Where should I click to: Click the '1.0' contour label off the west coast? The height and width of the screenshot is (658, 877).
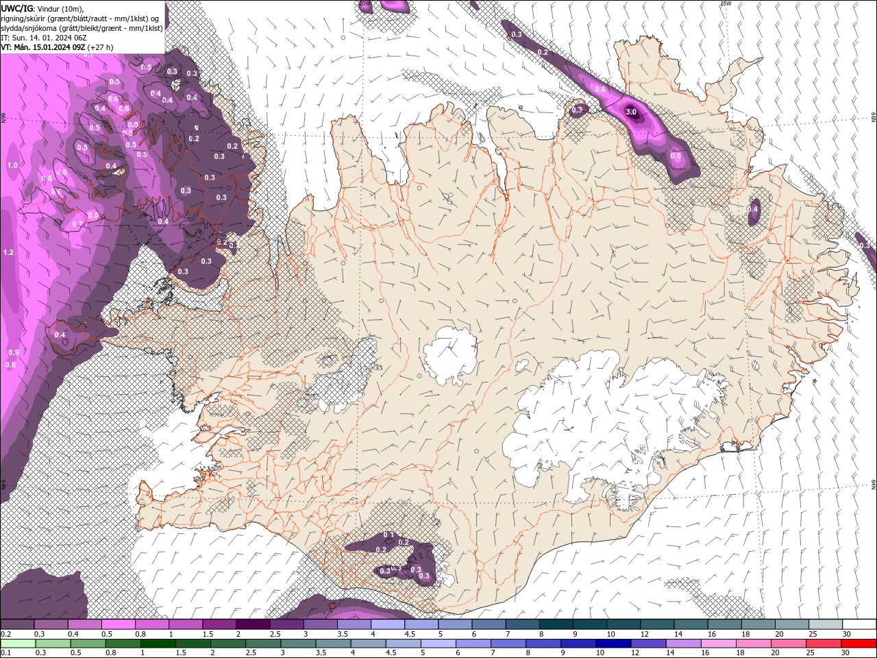click(x=12, y=165)
